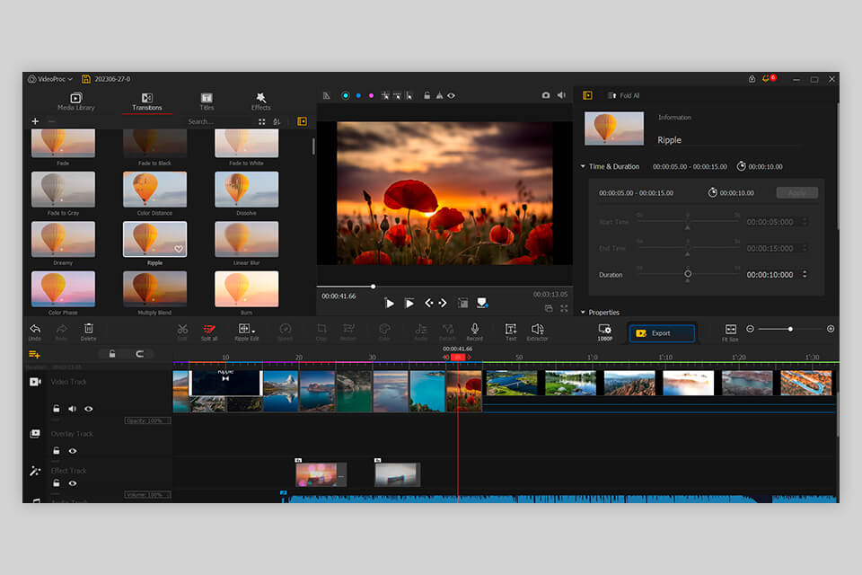Open the Effects tab
This screenshot has height=575, width=862.
(x=260, y=102)
